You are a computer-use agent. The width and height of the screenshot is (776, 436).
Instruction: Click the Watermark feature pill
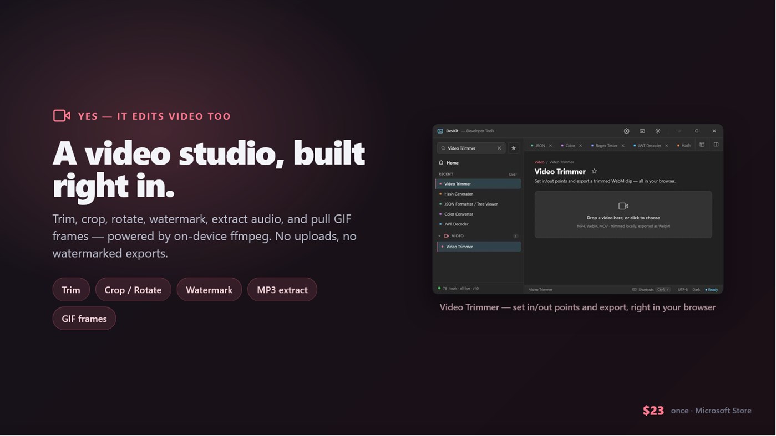point(209,290)
